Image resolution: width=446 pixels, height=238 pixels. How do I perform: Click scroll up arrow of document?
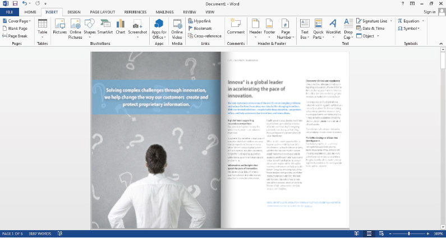tap(443, 49)
